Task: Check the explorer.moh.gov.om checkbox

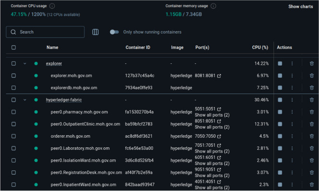Action: 13,76
